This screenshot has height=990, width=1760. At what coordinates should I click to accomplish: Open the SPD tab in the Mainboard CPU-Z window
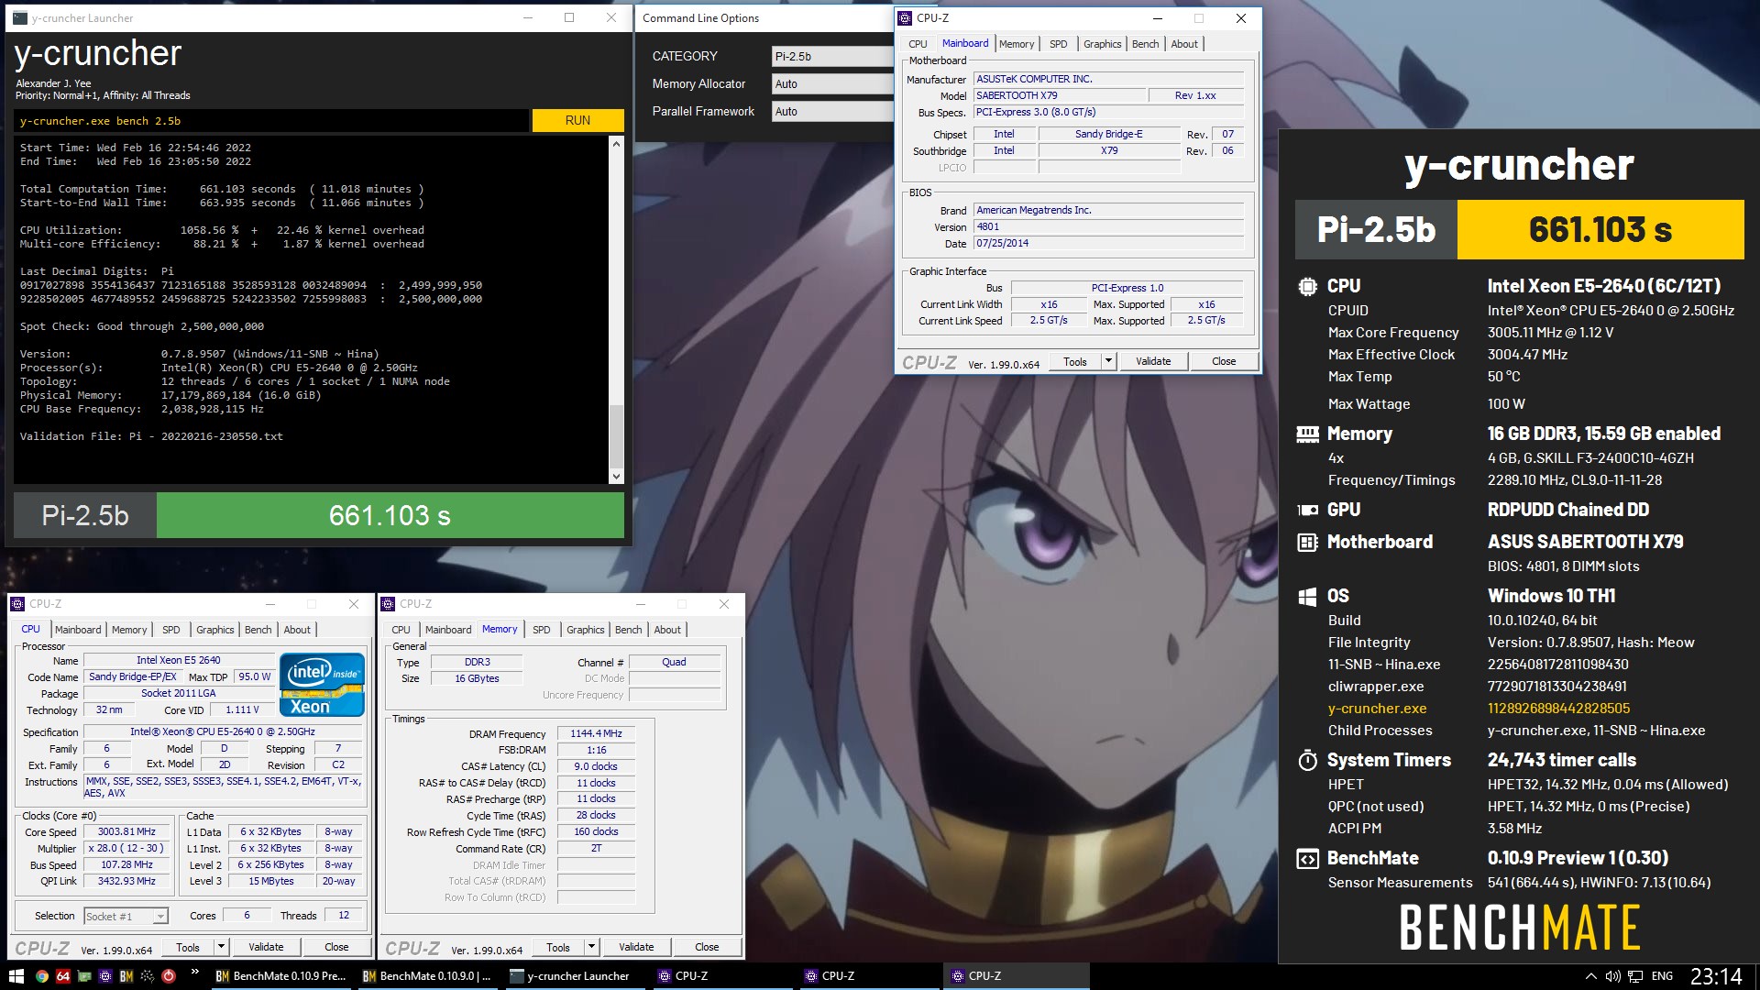[x=1058, y=44]
